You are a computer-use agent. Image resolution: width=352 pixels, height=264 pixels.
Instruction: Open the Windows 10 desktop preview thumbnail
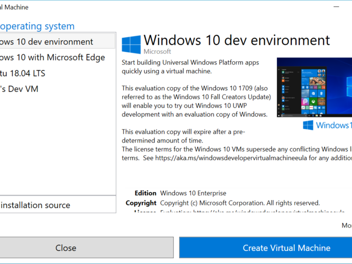314,88
